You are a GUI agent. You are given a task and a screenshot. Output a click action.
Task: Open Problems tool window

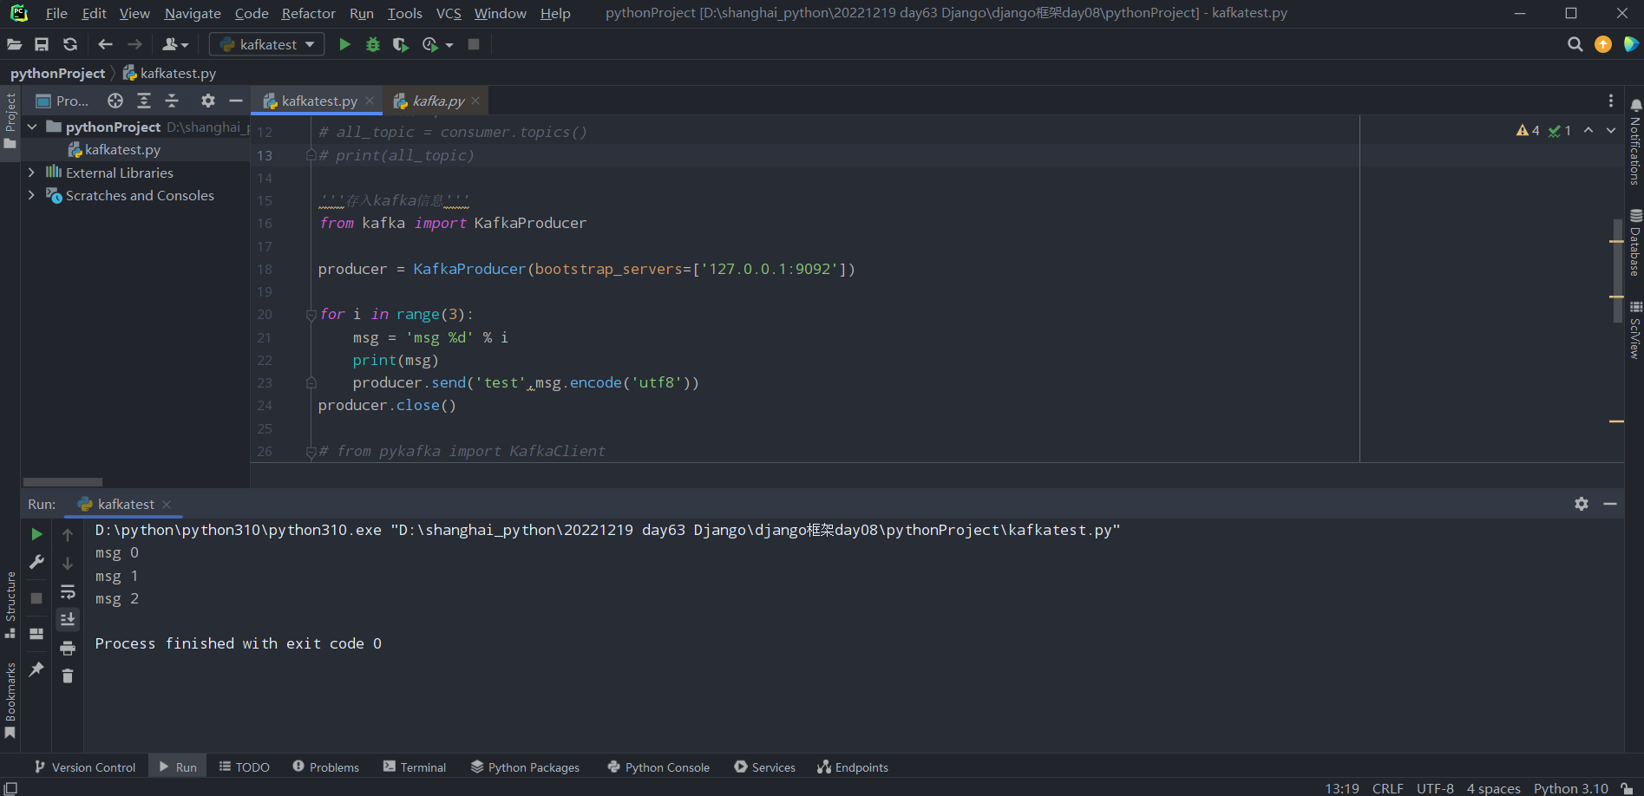click(326, 767)
